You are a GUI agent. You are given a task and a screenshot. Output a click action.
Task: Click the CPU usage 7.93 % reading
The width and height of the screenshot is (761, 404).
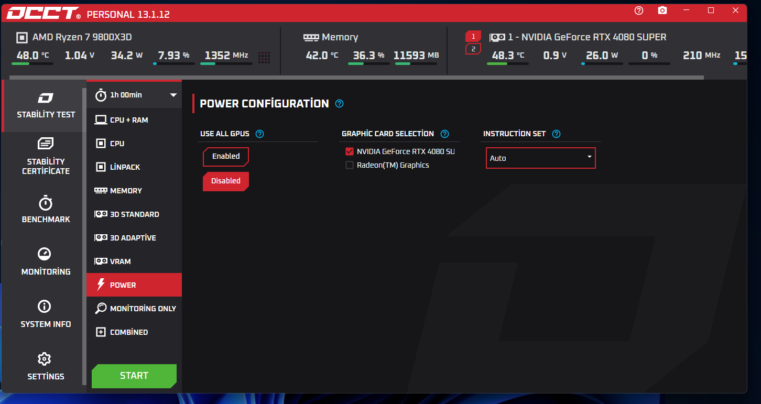click(x=174, y=56)
